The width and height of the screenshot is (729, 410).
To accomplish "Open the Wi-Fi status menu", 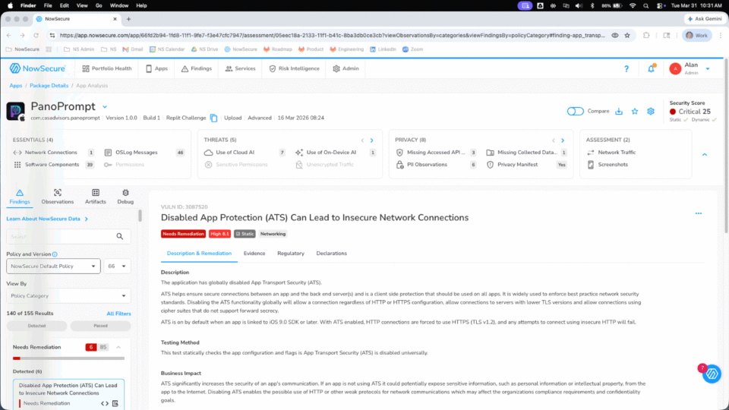I will tap(633, 5).
